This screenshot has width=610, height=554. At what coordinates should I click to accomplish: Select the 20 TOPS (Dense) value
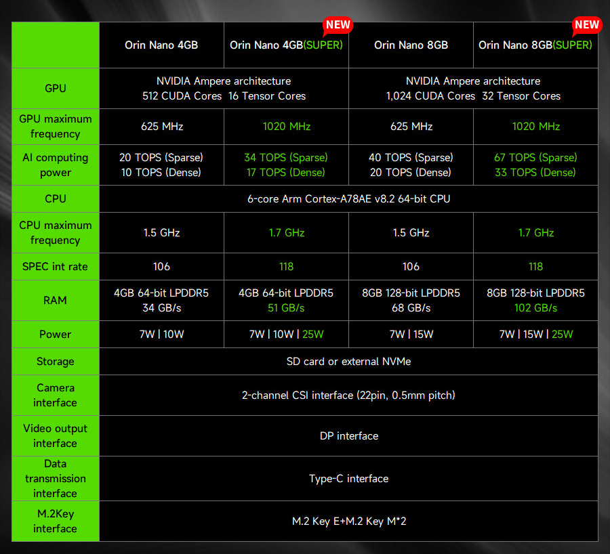pyautogui.click(x=411, y=172)
